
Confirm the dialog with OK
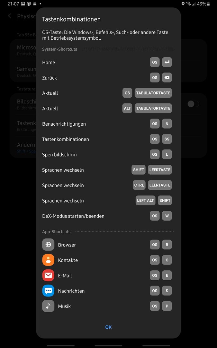click(x=109, y=327)
